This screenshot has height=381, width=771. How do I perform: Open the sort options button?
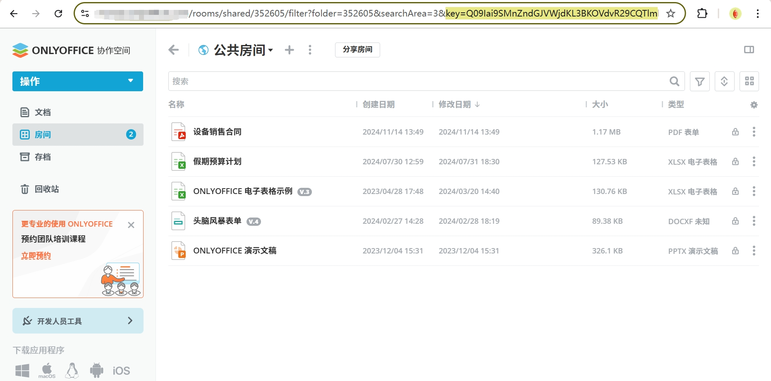pyautogui.click(x=724, y=81)
